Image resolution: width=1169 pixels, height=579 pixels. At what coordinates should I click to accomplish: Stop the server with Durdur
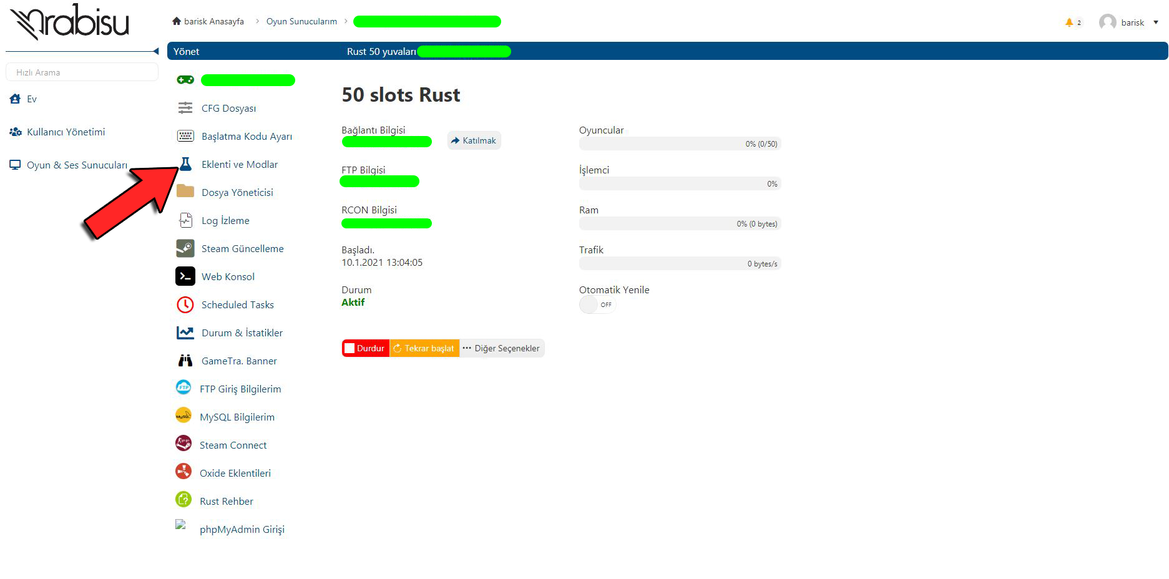click(366, 348)
